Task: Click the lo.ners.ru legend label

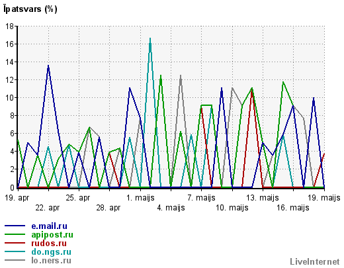Action: click(51, 261)
